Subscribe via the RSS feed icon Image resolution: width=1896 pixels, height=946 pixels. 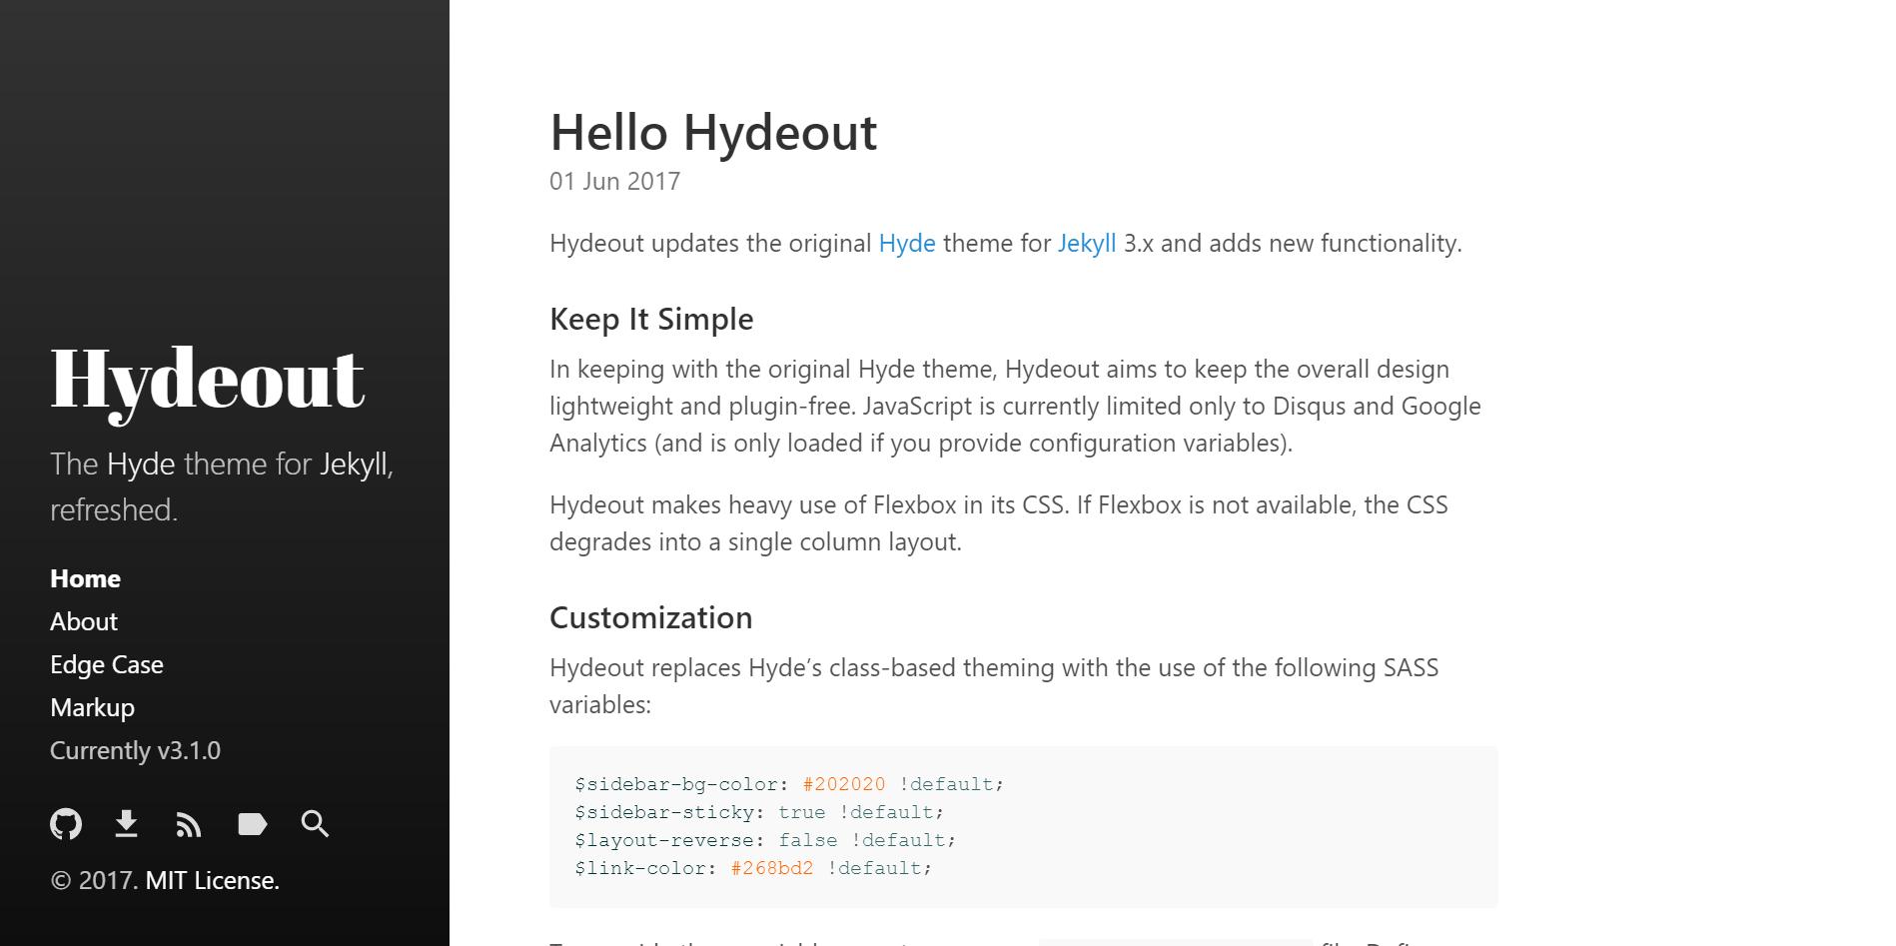point(189,823)
